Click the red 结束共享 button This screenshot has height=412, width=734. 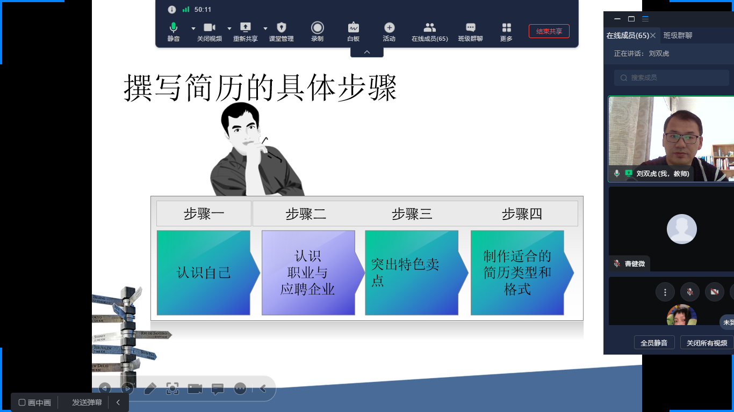(549, 31)
